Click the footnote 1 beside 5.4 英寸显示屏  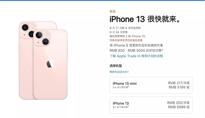(x=129, y=87)
